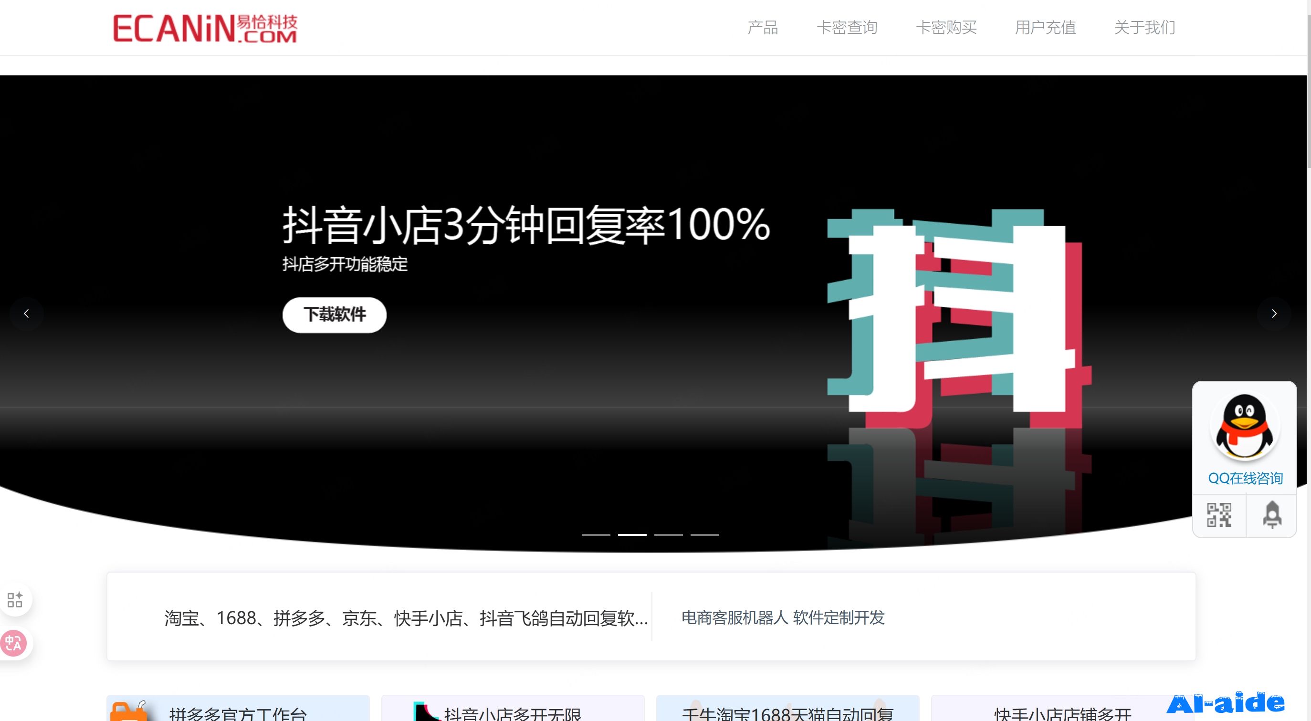The width and height of the screenshot is (1311, 721).
Task: Click 淘宝、1688、拼多多 headline text
Action: pos(406,618)
